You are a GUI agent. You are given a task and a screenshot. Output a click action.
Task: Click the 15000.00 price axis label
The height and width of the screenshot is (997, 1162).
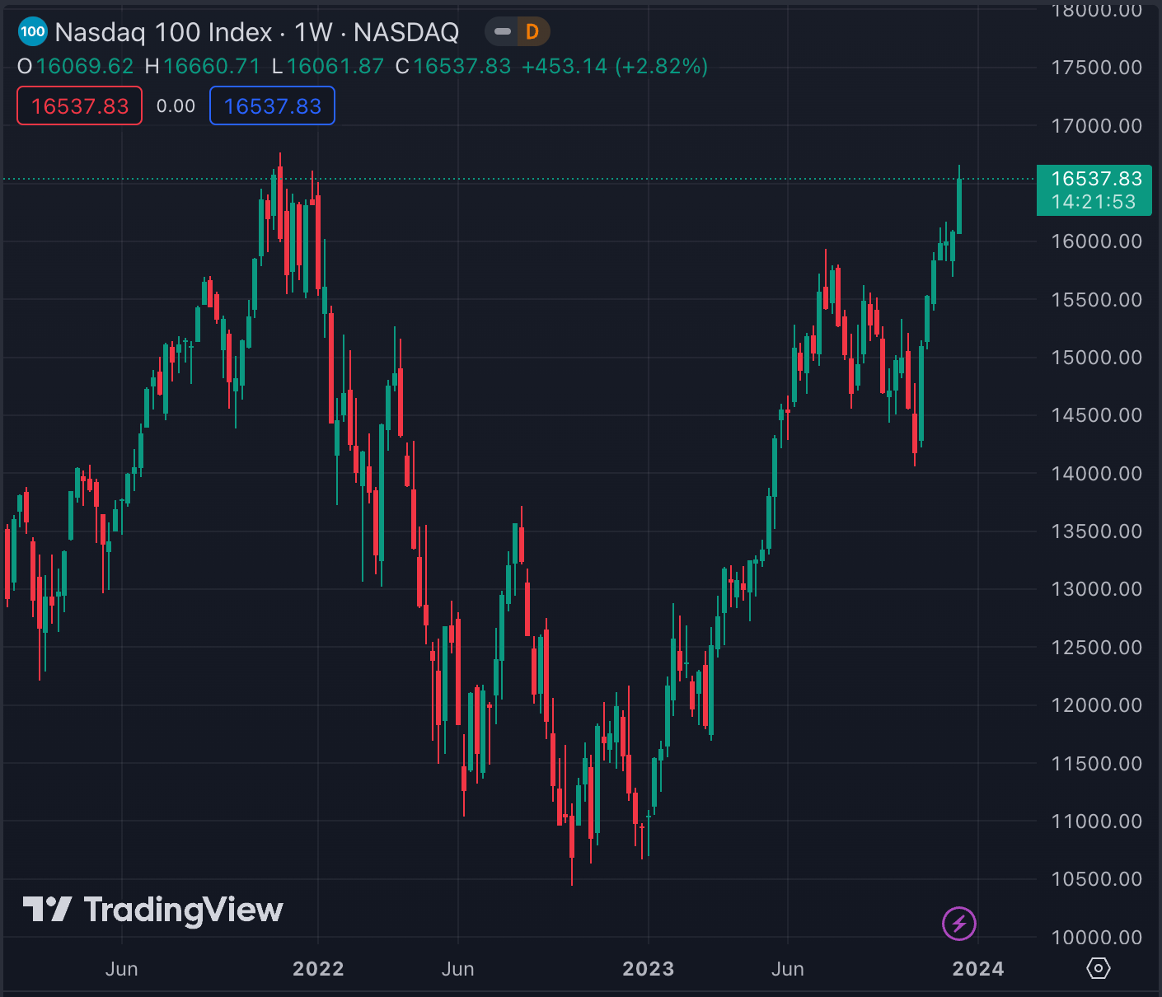coord(1097,358)
